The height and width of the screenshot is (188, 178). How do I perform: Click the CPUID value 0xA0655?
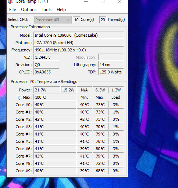point(46,72)
